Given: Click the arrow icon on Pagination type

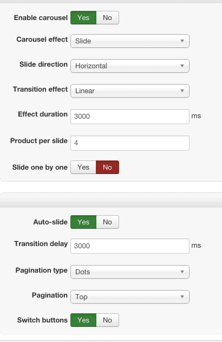Looking at the screenshot, I should pos(182,272).
